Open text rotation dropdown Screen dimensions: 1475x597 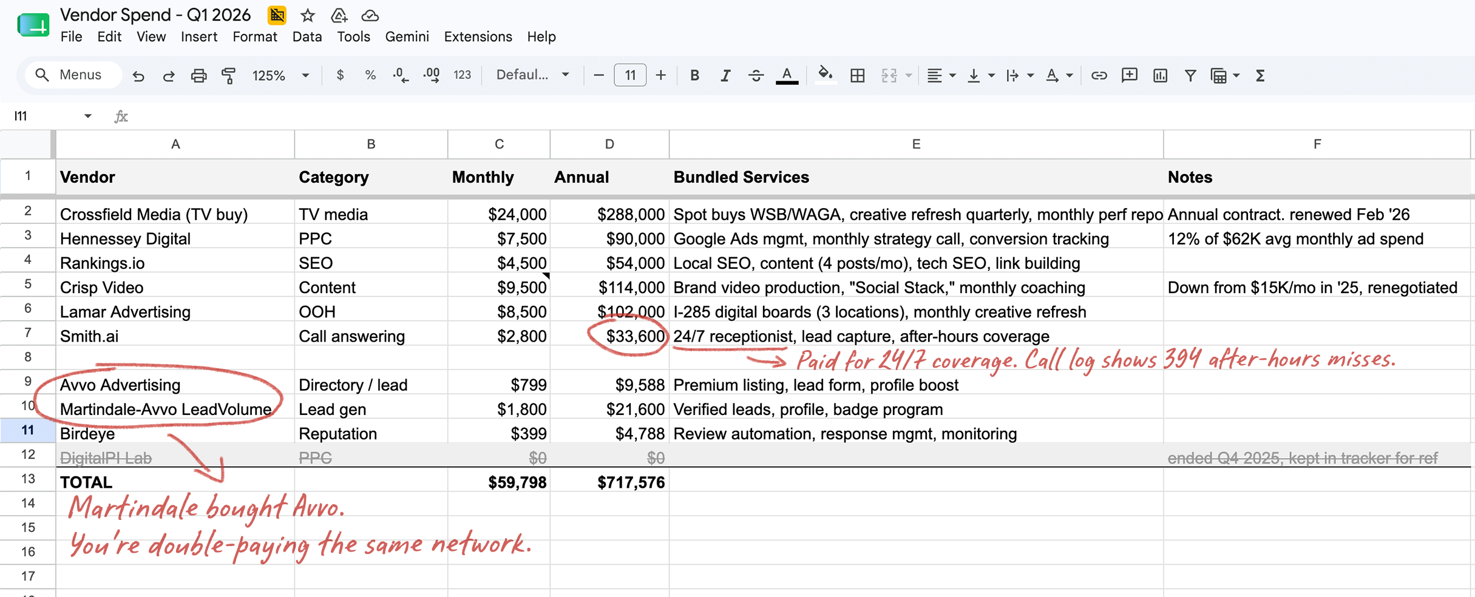pyautogui.click(x=1059, y=75)
